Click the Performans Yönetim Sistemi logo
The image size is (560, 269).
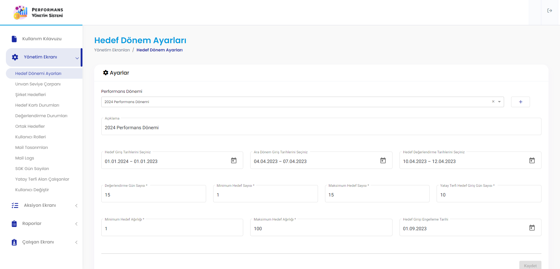coord(38,12)
